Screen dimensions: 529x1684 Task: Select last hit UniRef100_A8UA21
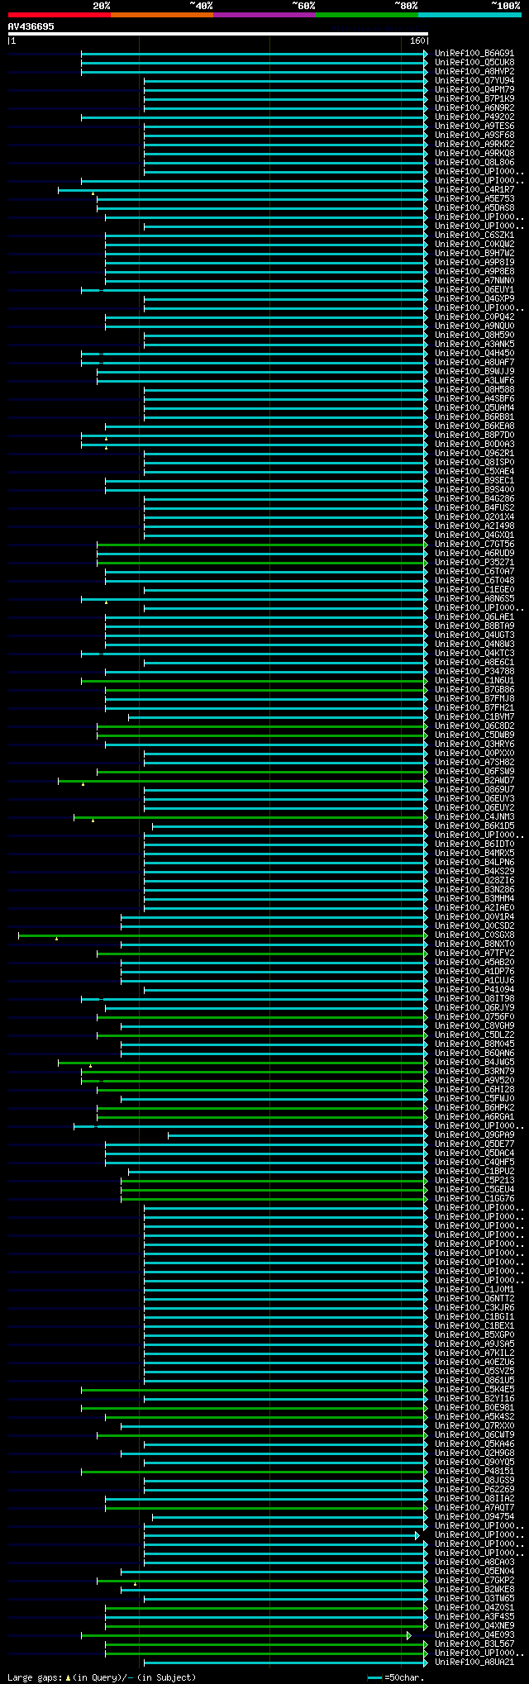click(x=474, y=1663)
